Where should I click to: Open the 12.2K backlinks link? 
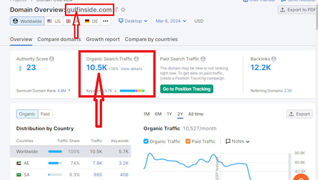pyautogui.click(x=260, y=67)
